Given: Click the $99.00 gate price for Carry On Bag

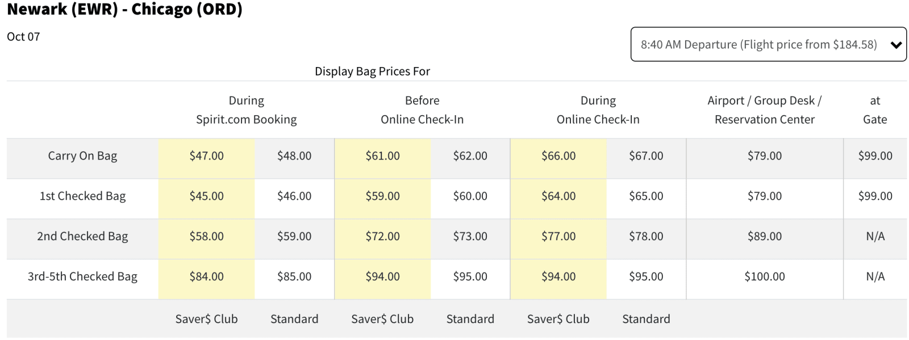Looking at the screenshot, I should pos(875,156).
